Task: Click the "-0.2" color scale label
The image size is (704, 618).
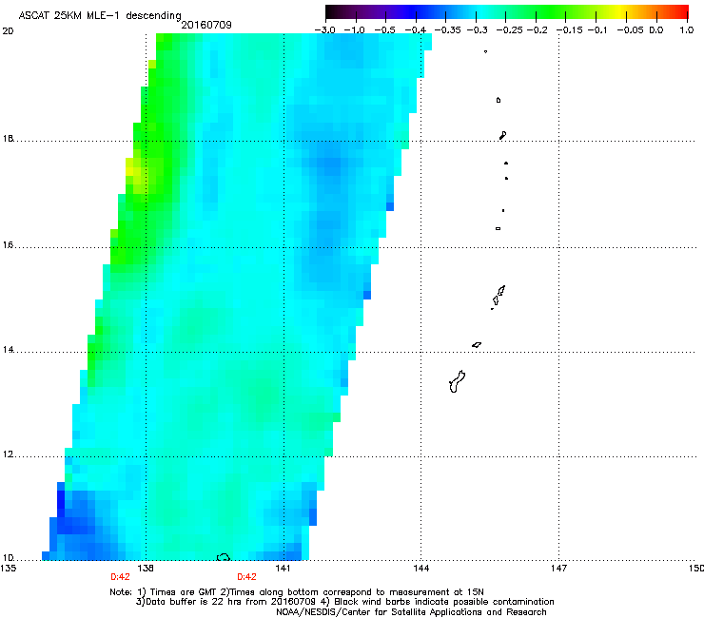Action: pyautogui.click(x=537, y=30)
